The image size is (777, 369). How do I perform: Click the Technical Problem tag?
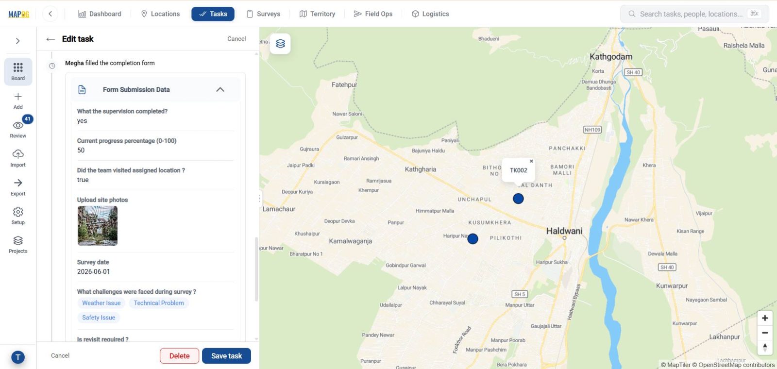click(159, 303)
